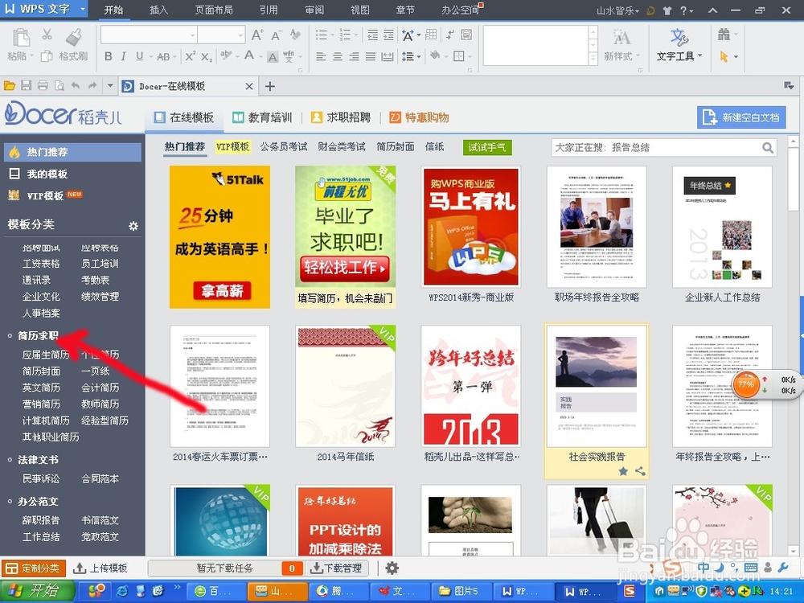The image size is (804, 603).
Task: Switch to 引用 ribbon tab
Action: (x=269, y=10)
